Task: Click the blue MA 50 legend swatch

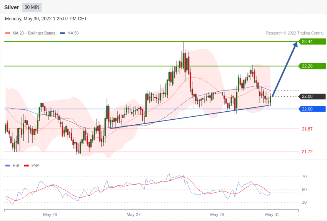Action: [62, 33]
